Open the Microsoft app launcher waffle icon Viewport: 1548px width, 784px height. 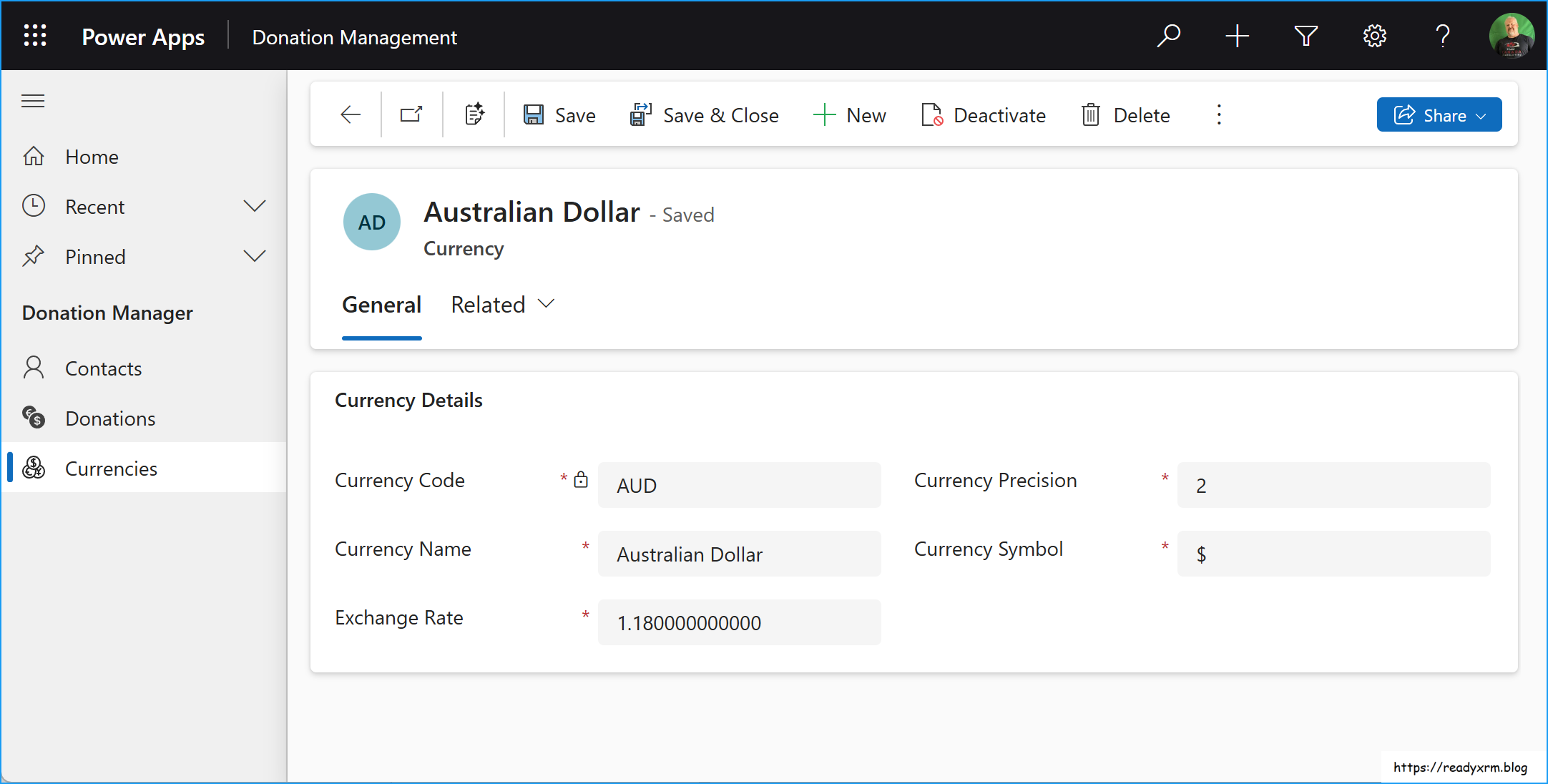35,36
